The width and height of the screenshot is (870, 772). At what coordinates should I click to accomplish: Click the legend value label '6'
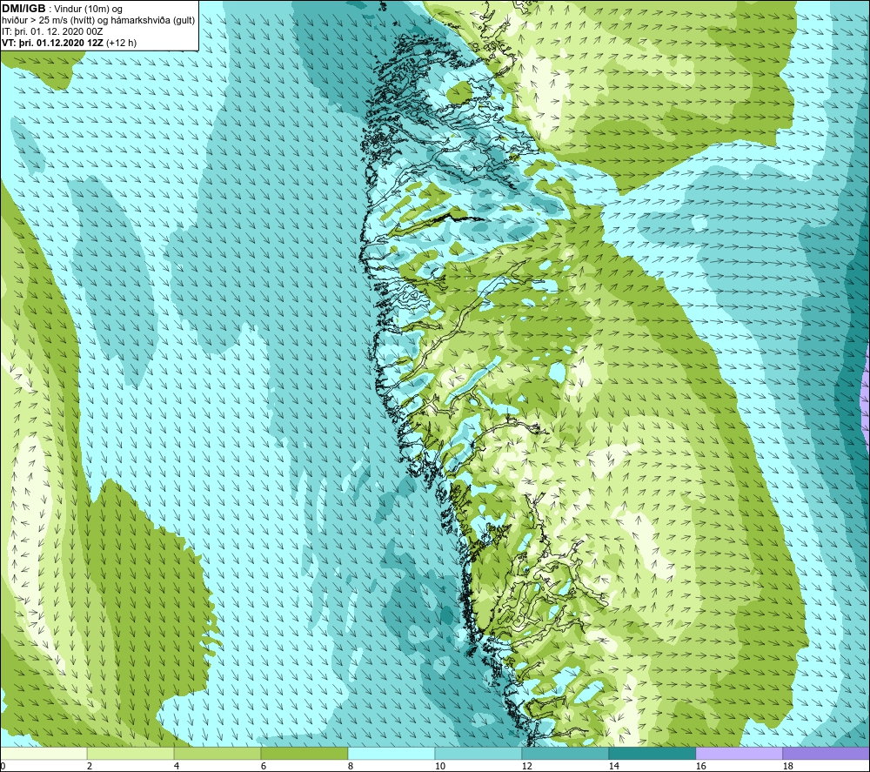click(264, 766)
